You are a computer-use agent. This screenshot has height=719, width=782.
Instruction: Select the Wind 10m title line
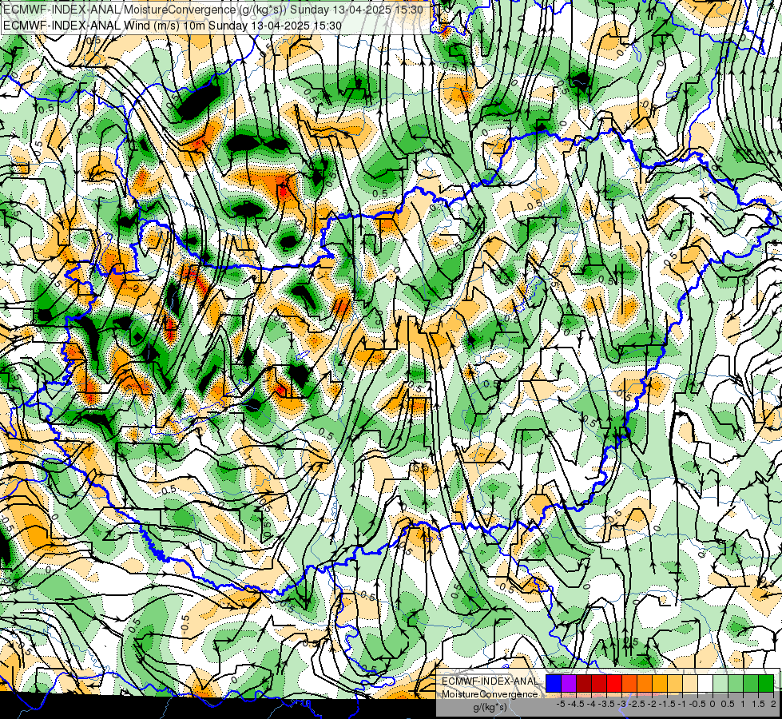pos(173,26)
